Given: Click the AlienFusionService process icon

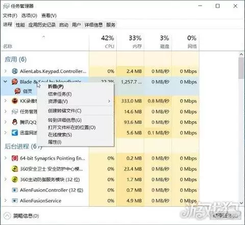Looking at the screenshot, I should 15,200.
